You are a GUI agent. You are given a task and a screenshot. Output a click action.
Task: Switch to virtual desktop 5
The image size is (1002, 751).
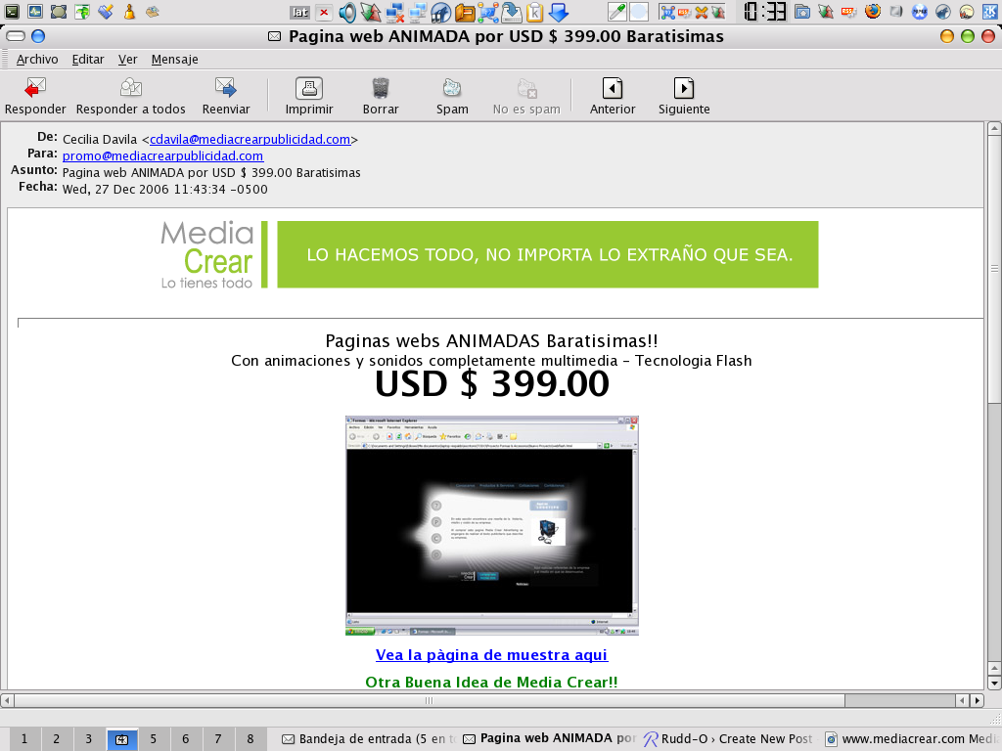tap(153, 739)
